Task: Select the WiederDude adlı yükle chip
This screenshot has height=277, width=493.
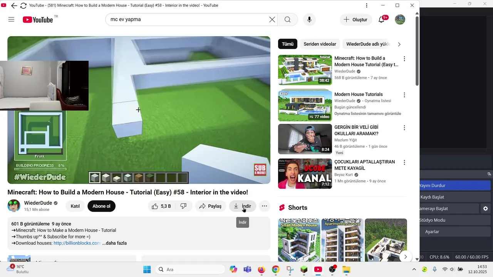Action: pyautogui.click(x=368, y=44)
